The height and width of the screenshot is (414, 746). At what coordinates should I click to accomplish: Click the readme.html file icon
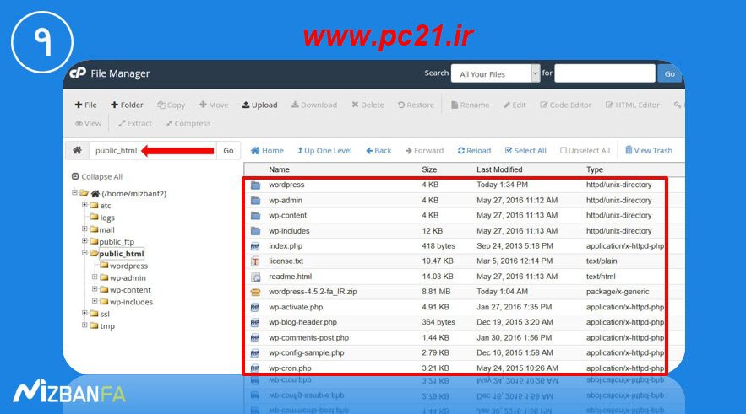click(x=255, y=277)
